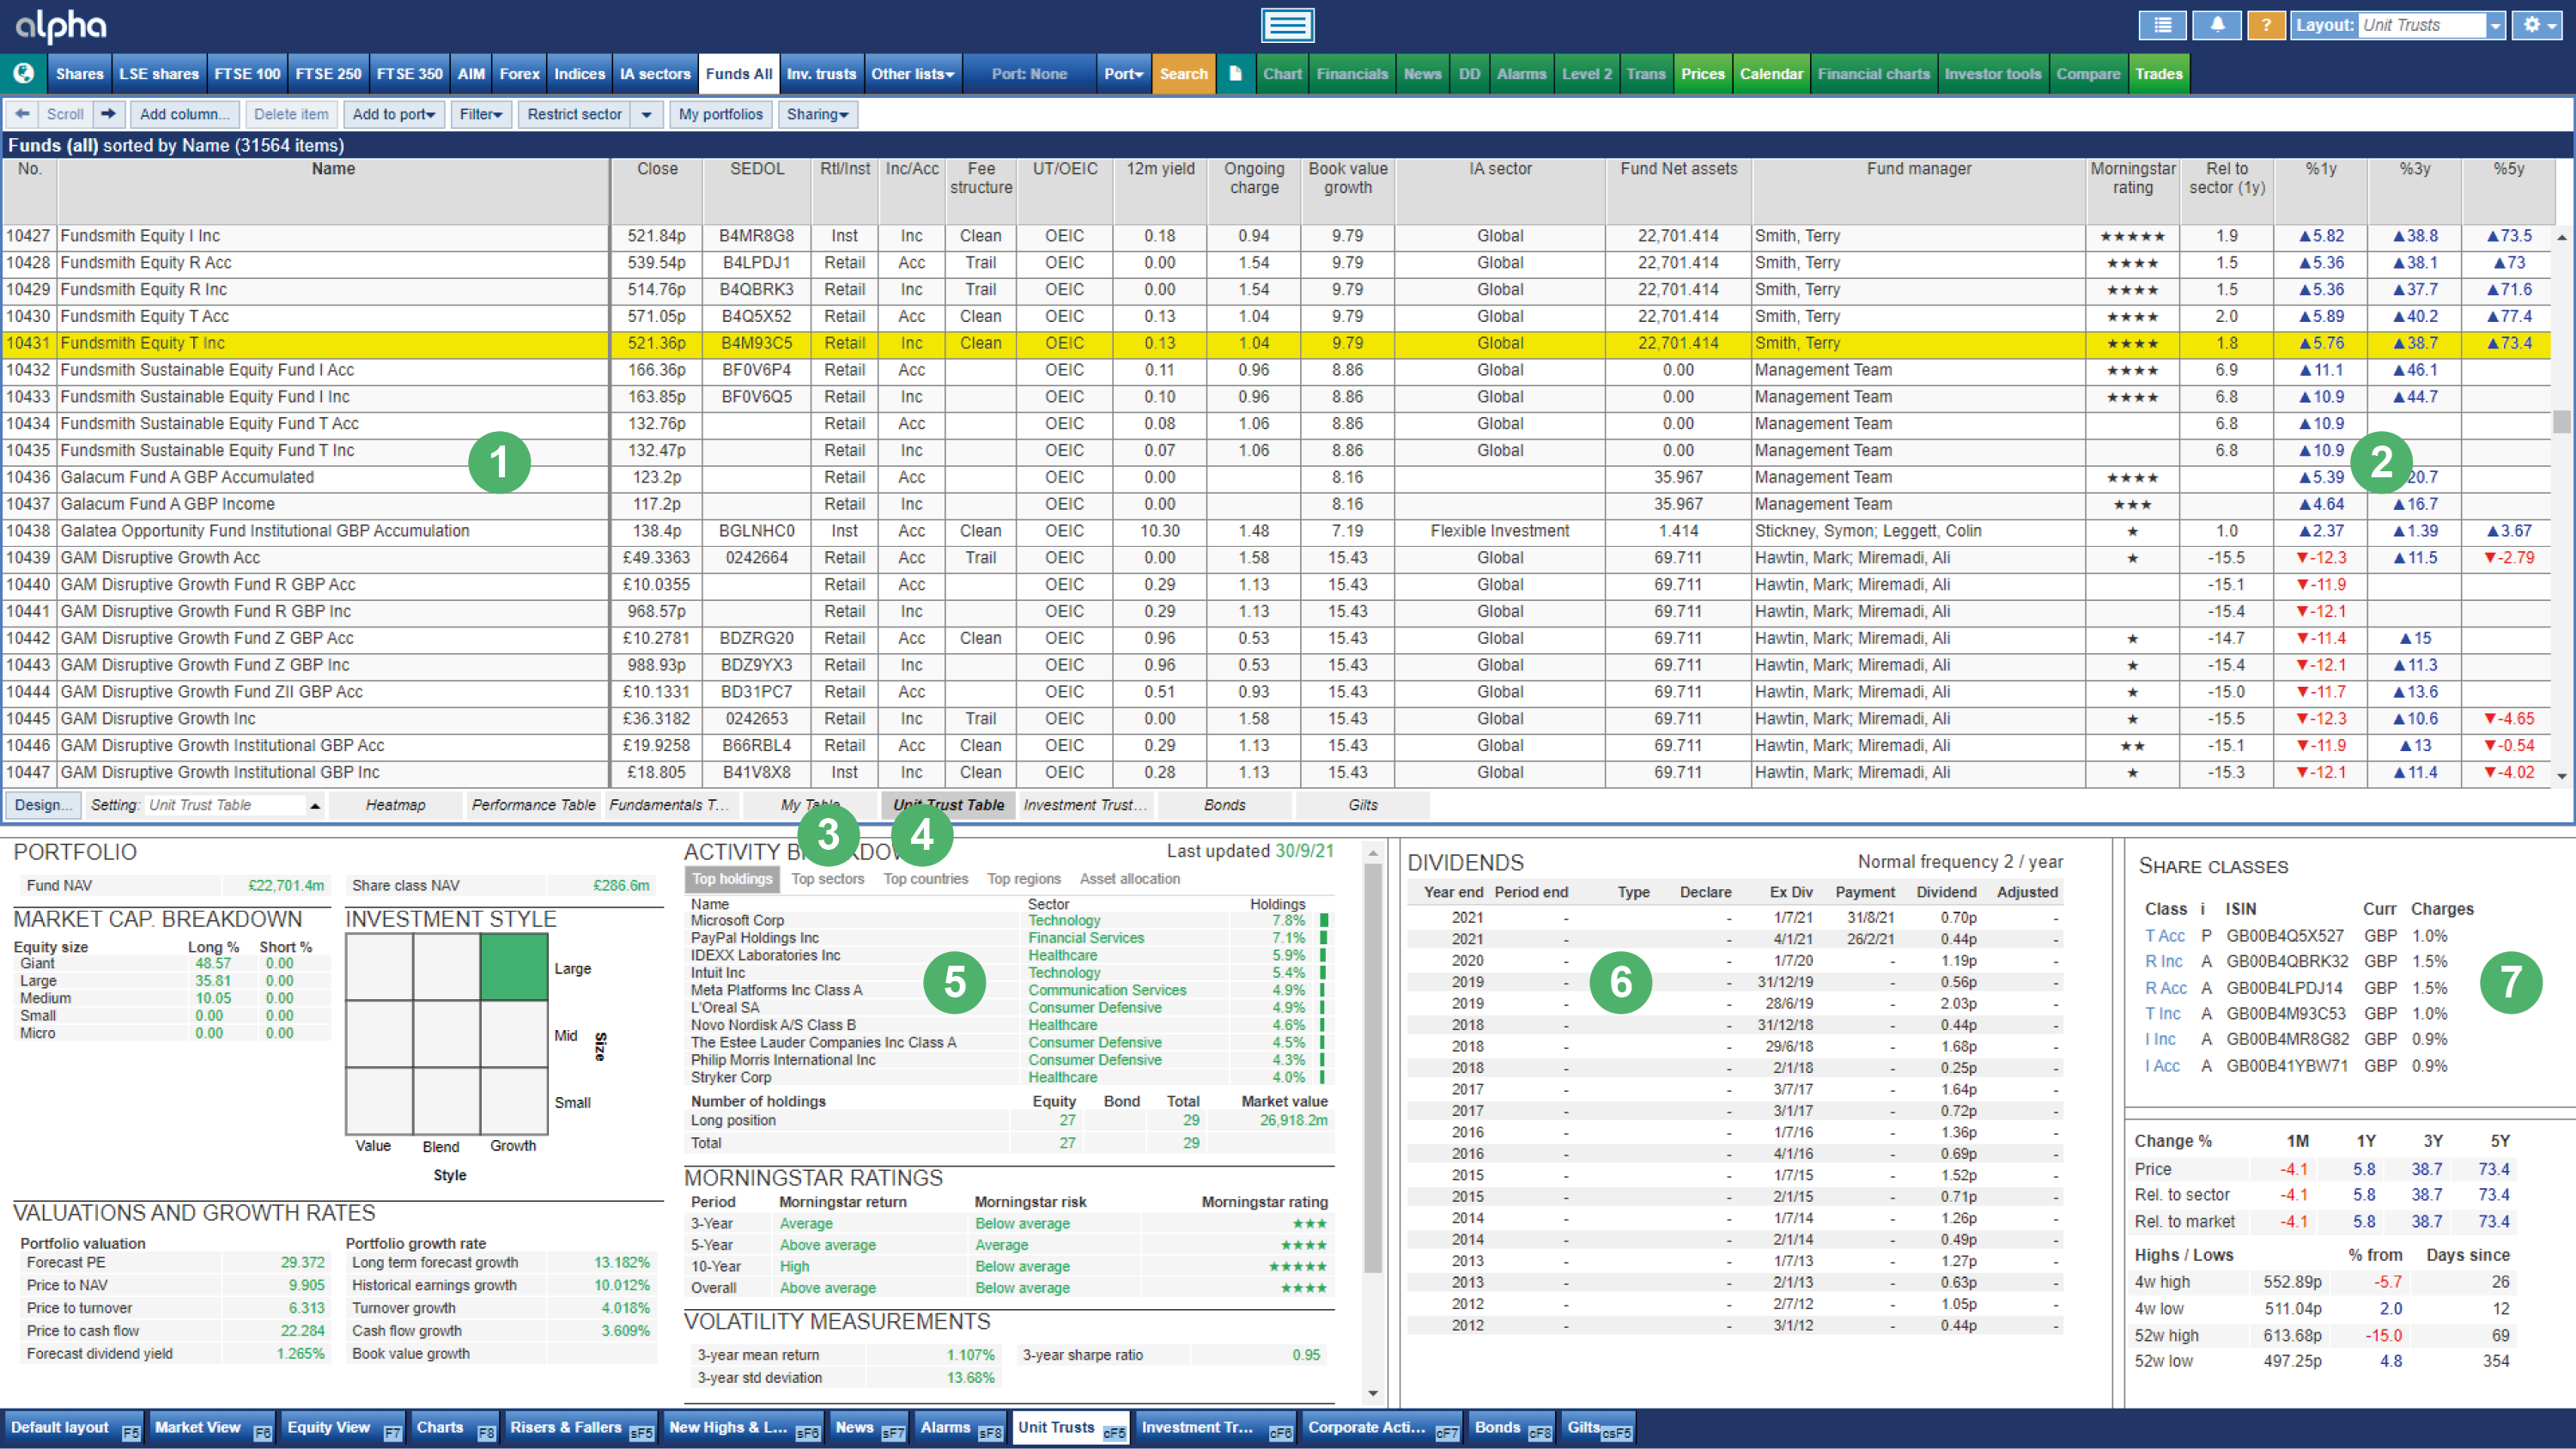Click the orange help question mark icon
Image resolution: width=2576 pixels, height=1449 pixels.
coord(2265,25)
